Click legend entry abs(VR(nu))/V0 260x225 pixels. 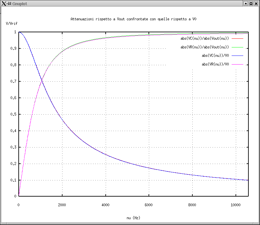(215, 64)
